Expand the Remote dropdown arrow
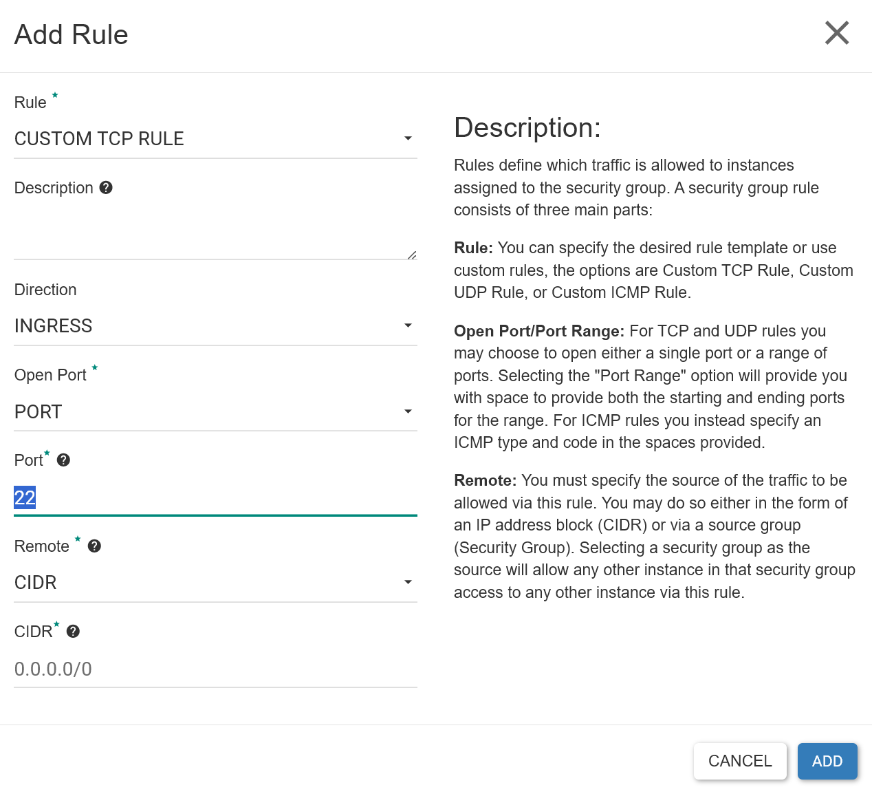872x794 pixels. tap(408, 582)
